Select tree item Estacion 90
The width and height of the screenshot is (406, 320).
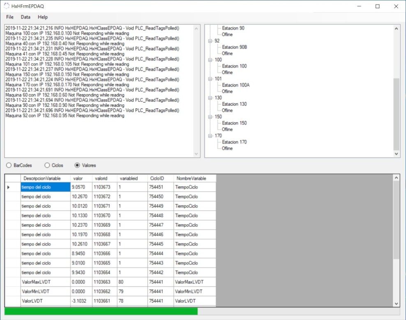[x=233, y=28]
